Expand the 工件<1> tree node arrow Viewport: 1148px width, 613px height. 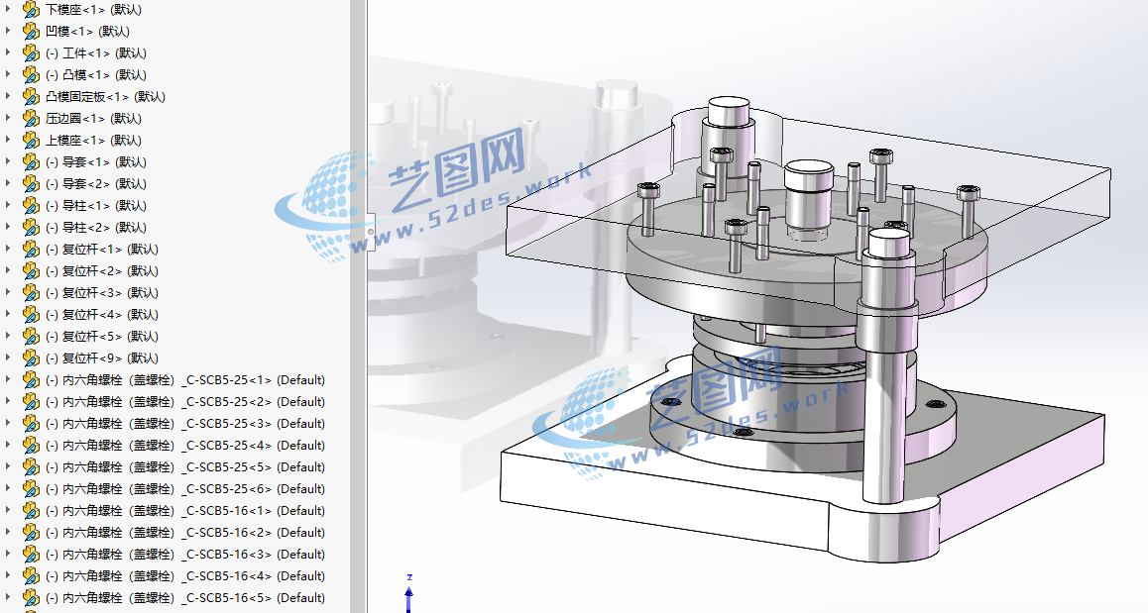(x=8, y=53)
